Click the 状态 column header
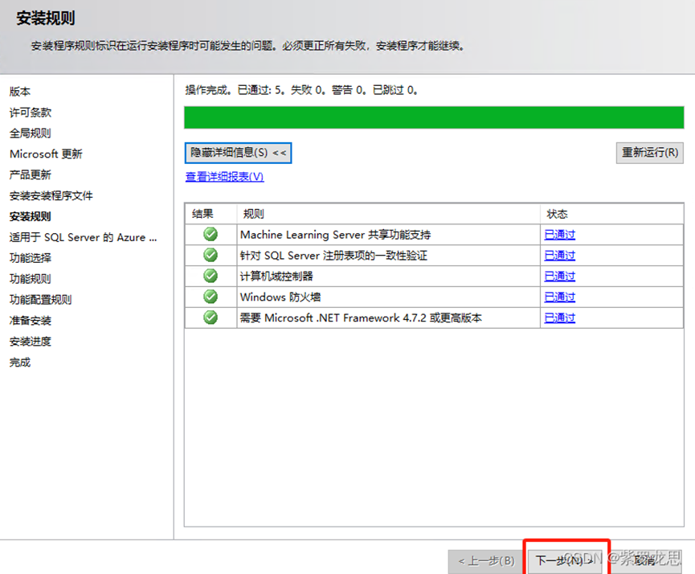This screenshot has width=695, height=574. (611, 215)
